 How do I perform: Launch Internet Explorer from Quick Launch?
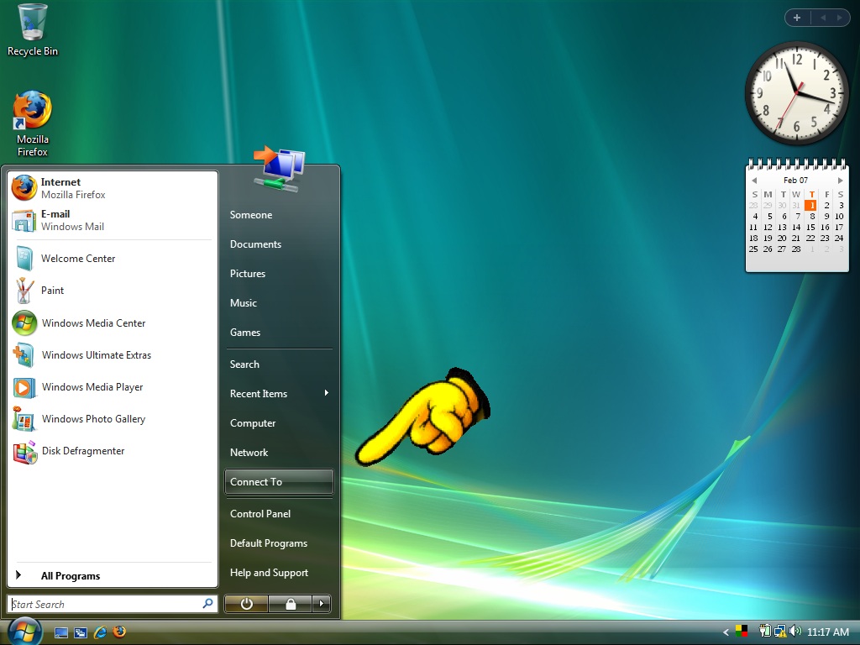(x=101, y=632)
